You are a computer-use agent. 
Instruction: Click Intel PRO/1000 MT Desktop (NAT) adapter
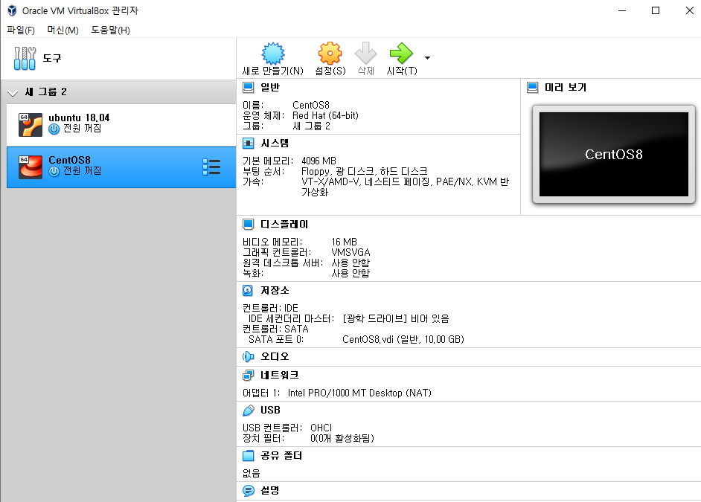[359, 393]
